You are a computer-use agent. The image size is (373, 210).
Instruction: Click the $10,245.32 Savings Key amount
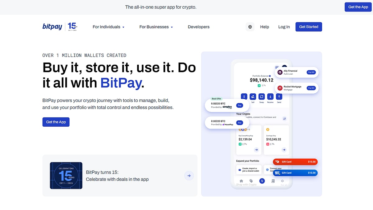coord(274,139)
